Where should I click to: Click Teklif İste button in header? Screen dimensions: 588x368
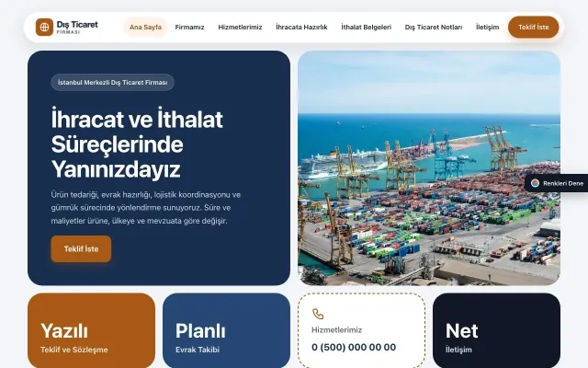tap(533, 27)
